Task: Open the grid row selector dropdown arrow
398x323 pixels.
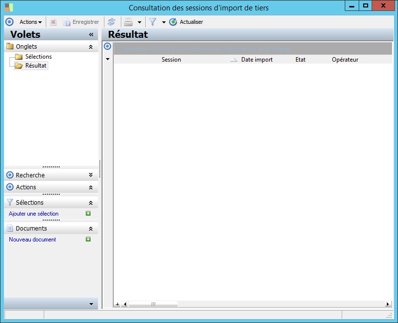Action: [107, 59]
